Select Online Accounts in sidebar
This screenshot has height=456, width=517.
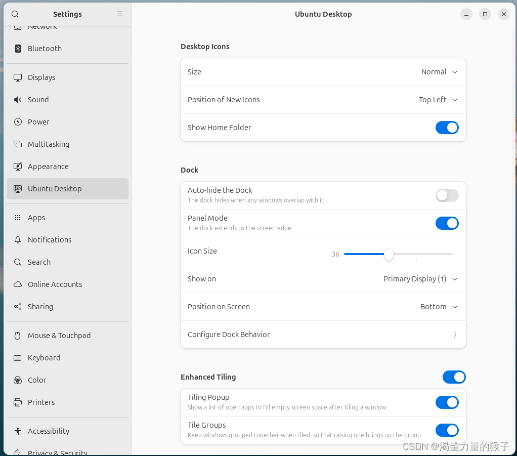coord(67,284)
